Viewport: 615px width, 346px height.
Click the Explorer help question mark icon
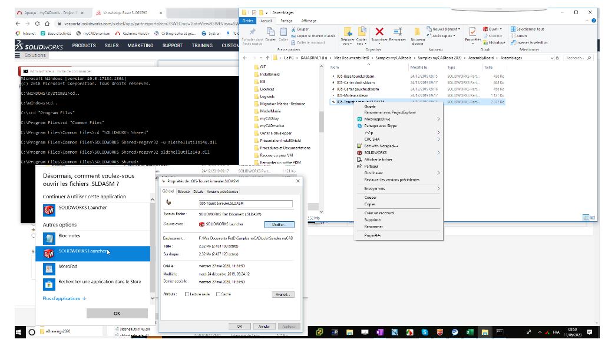pos(593,21)
